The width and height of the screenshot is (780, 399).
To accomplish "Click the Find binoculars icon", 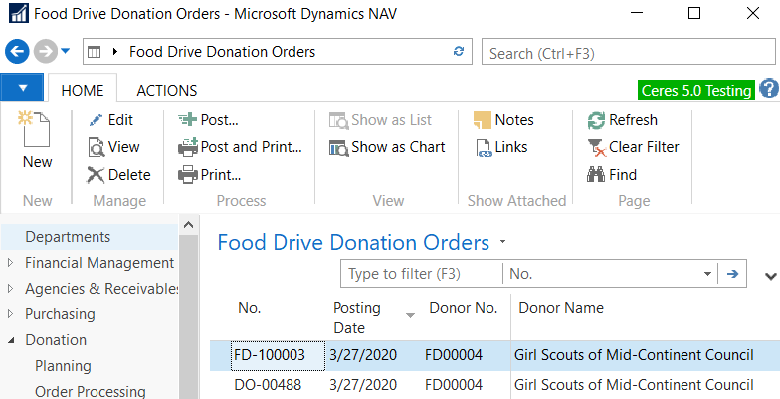I will [x=596, y=175].
